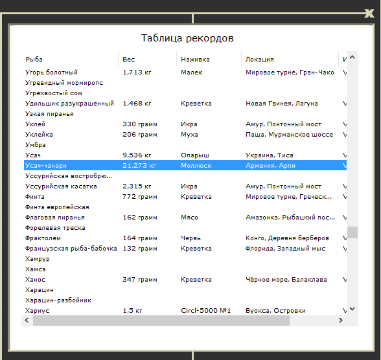381x360 pixels.
Task: Select the Флаговая пиранья row
Action: (x=185, y=218)
